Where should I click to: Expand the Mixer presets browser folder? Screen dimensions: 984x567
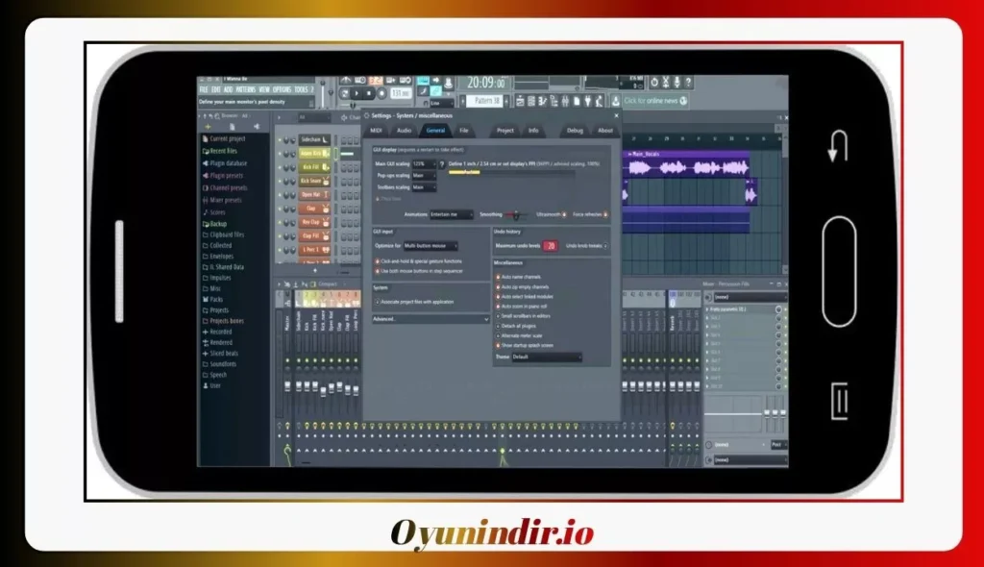pos(222,200)
